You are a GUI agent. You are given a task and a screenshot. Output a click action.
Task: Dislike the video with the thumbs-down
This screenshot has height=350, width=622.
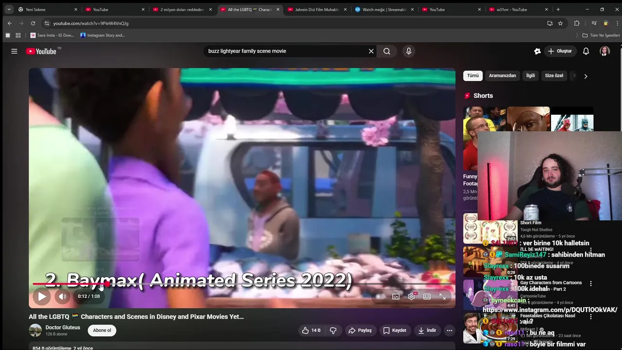[x=333, y=331]
